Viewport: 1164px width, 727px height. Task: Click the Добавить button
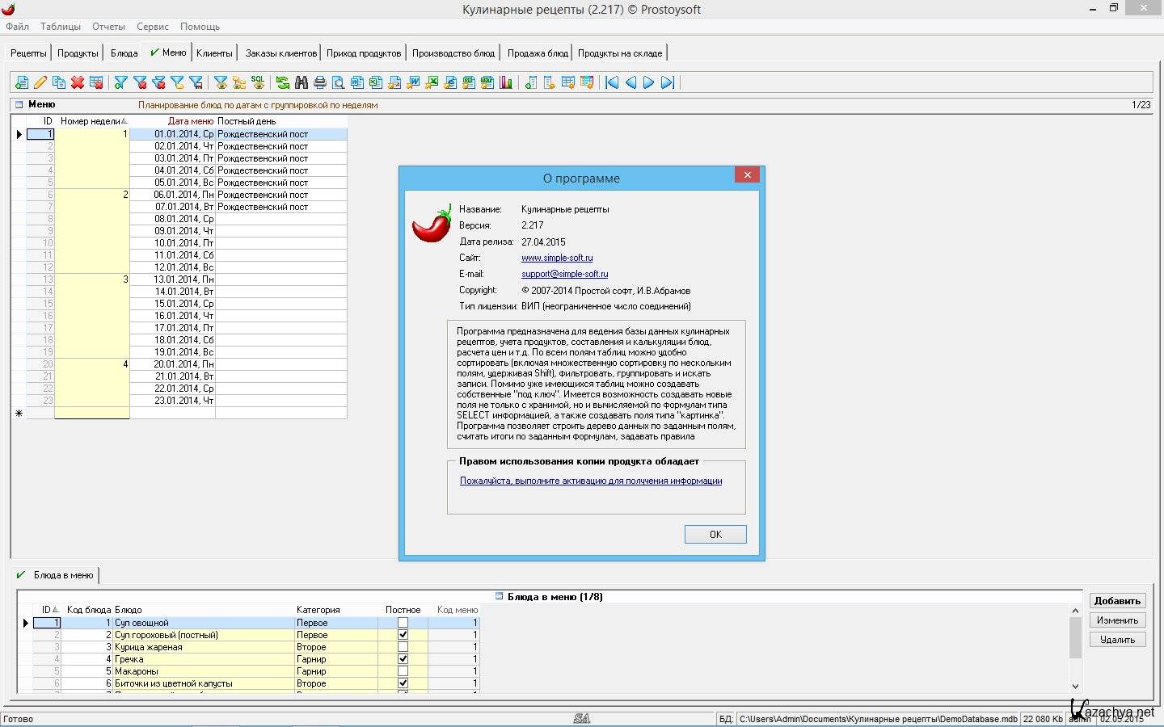point(1116,601)
